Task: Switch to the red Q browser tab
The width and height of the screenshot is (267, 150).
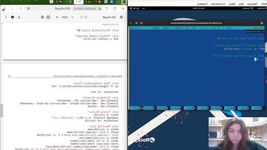Action: [99, 2]
